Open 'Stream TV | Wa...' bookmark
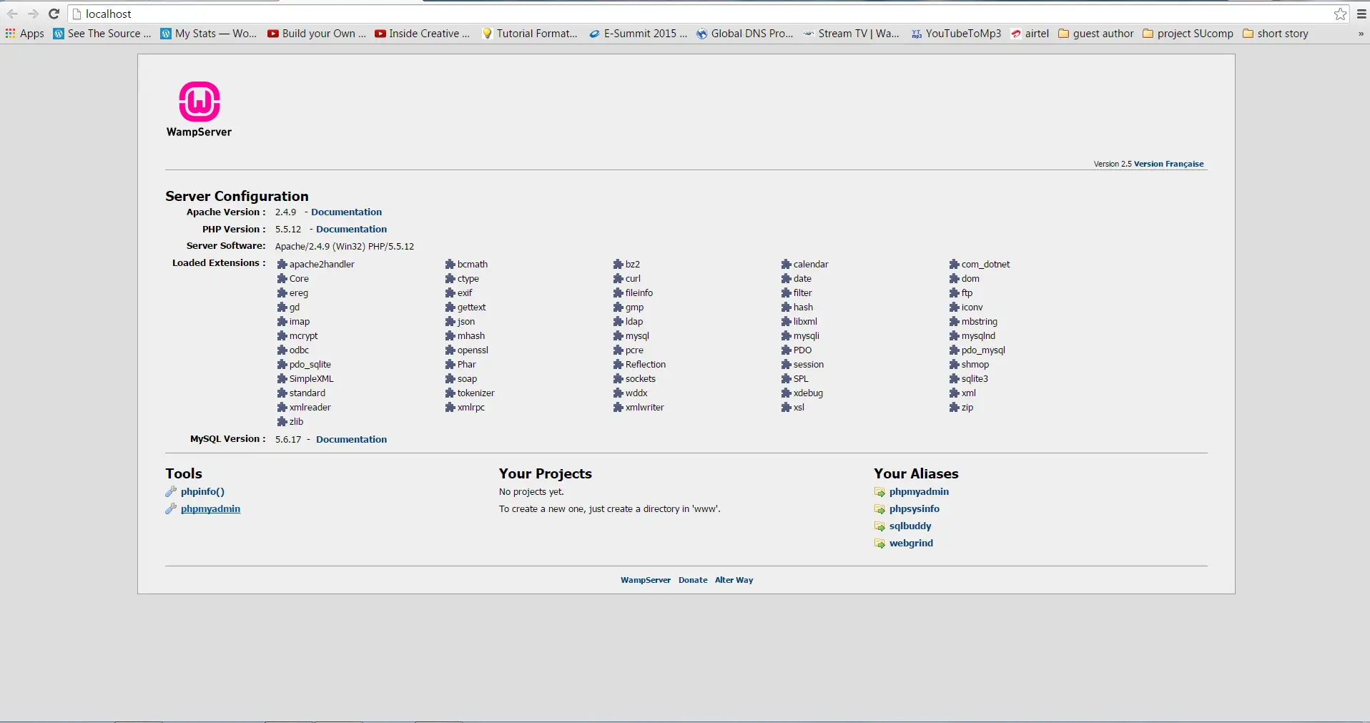 click(851, 34)
